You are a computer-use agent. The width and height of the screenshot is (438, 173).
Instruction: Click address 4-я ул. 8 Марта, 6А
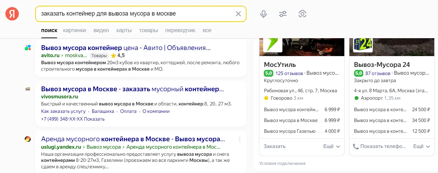[392, 91]
